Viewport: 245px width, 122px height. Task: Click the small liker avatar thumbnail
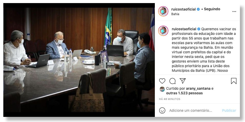click(x=162, y=89)
